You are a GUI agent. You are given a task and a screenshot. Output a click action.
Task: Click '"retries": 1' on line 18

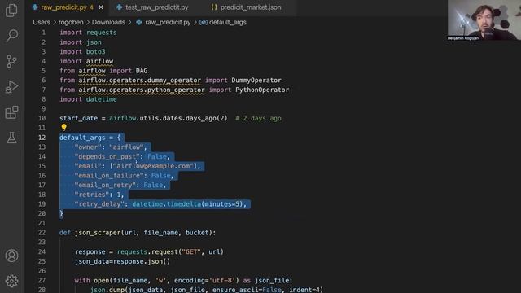(x=98, y=195)
